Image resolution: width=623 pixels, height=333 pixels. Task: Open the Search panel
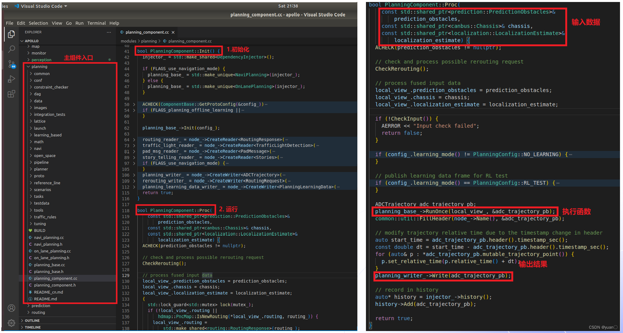coord(11,49)
